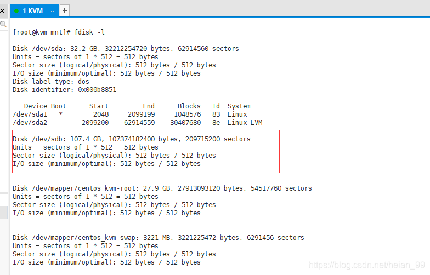430x275 pixels.
Task: Click the 'Blocks' column header
Action: 189,106
